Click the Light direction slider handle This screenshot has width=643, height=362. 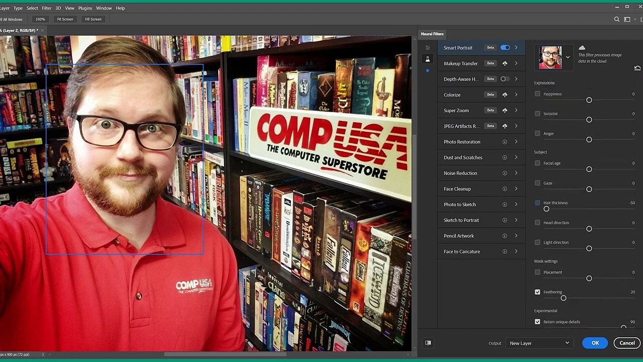(589, 248)
